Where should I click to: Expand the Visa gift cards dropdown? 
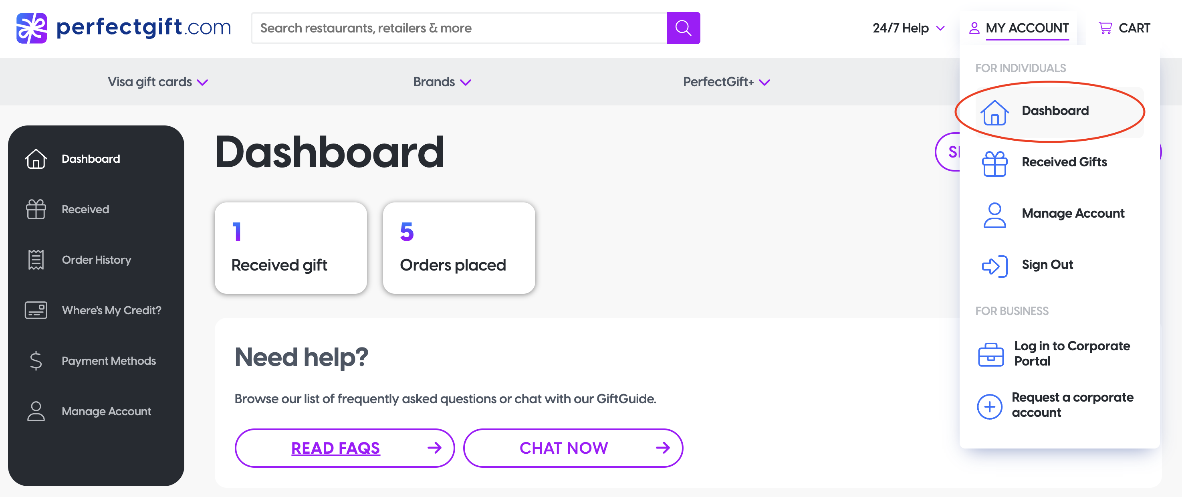pyautogui.click(x=157, y=82)
